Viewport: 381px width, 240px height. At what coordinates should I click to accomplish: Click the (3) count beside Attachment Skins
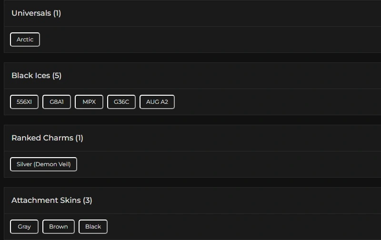88,200
